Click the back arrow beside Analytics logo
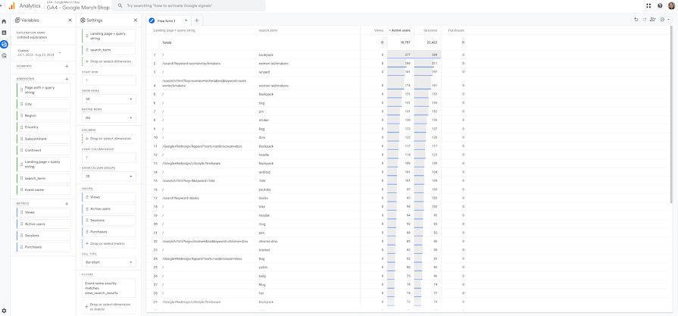 [2, 5]
